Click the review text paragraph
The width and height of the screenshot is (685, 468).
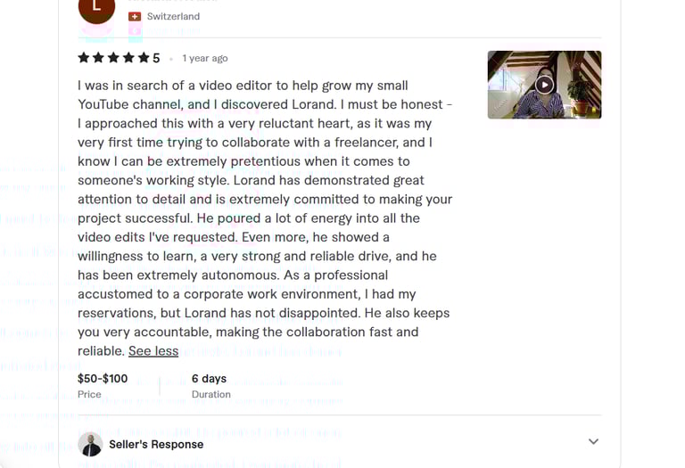tap(263, 218)
